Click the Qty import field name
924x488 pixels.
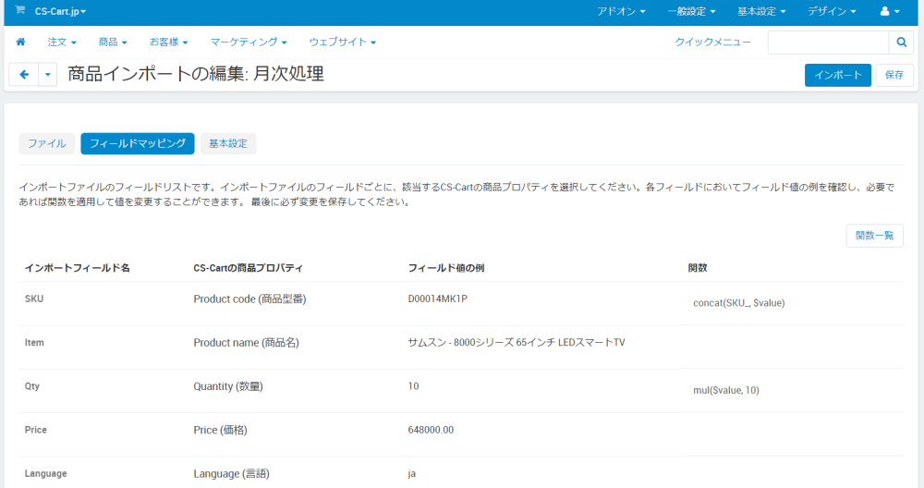(32, 386)
